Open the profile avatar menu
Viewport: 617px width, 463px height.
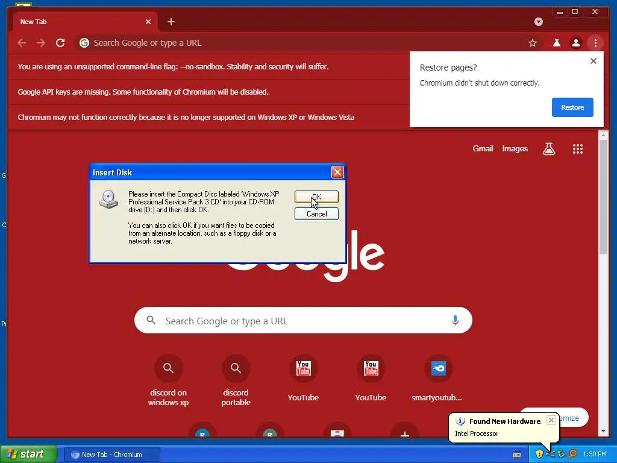click(575, 43)
